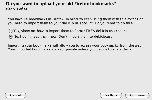Click the "Don't import them to del.icio.us" label text

coord(85,37)
